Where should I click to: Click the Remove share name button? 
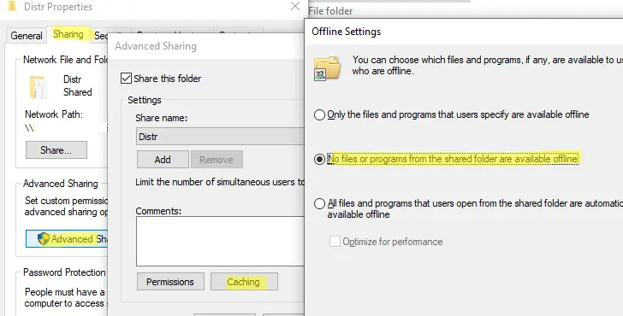coord(217,160)
